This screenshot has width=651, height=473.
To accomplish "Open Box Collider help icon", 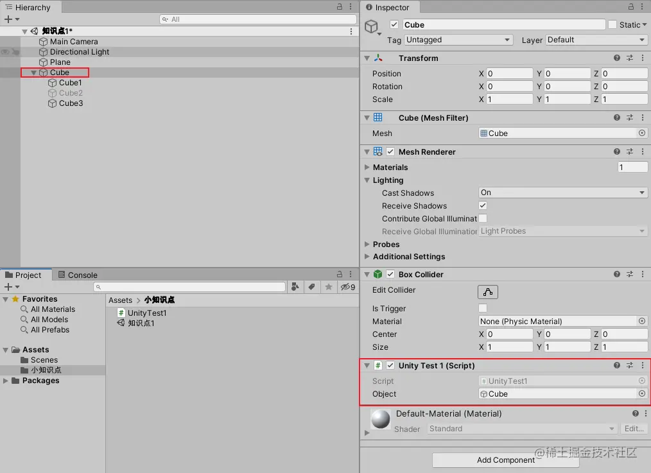I will coord(617,274).
